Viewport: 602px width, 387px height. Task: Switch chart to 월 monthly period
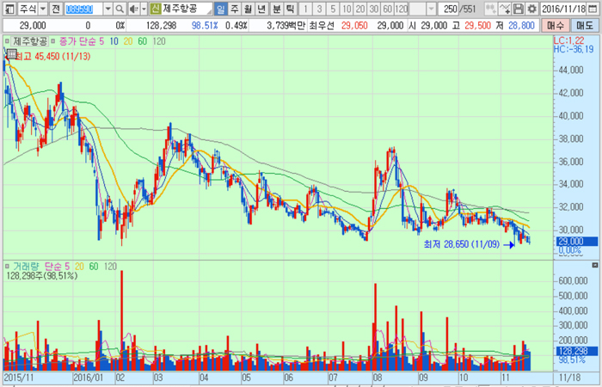click(x=248, y=9)
